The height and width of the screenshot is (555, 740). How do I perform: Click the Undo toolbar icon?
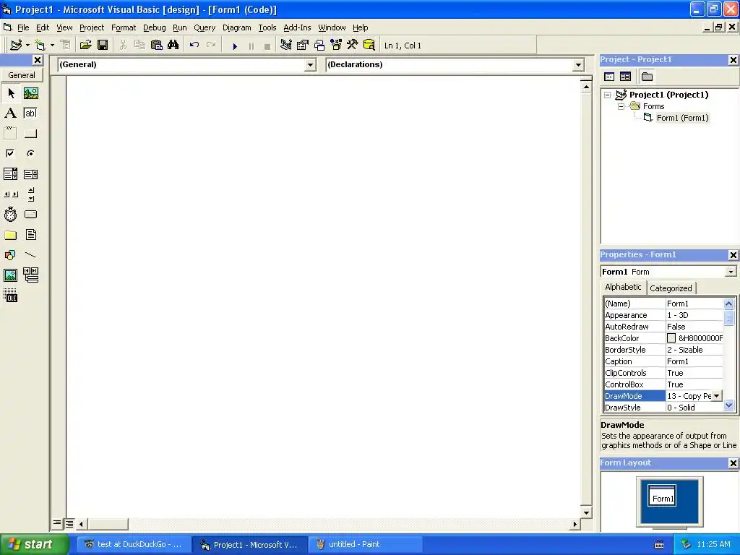click(194, 46)
